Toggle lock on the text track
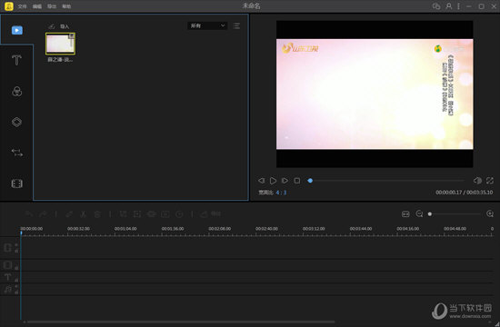 click(16, 280)
